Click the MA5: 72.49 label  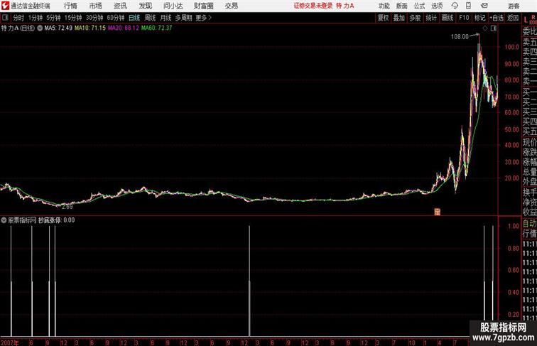(58, 28)
